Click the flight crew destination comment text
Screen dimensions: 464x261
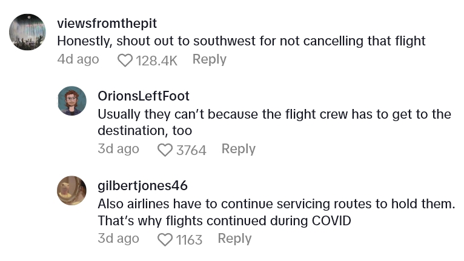(x=274, y=122)
